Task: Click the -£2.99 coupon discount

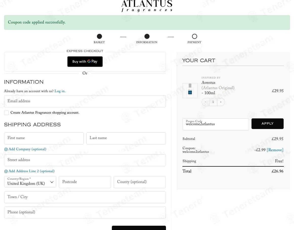Action: coord(260,150)
